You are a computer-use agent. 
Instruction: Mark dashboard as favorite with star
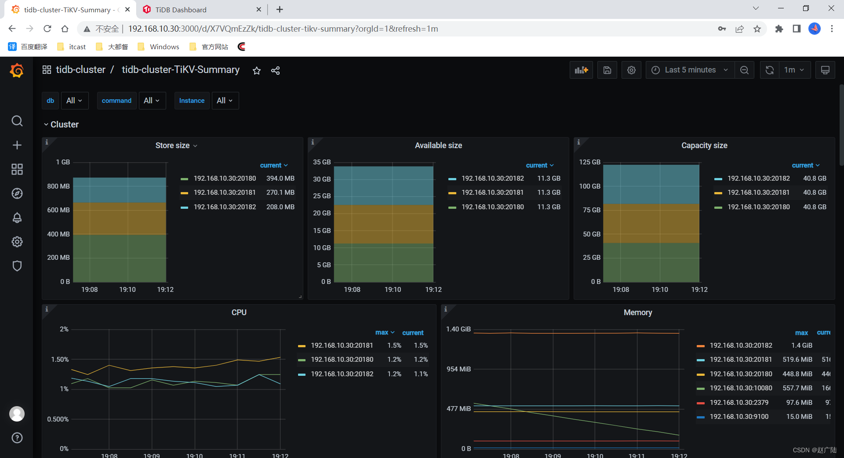click(257, 70)
